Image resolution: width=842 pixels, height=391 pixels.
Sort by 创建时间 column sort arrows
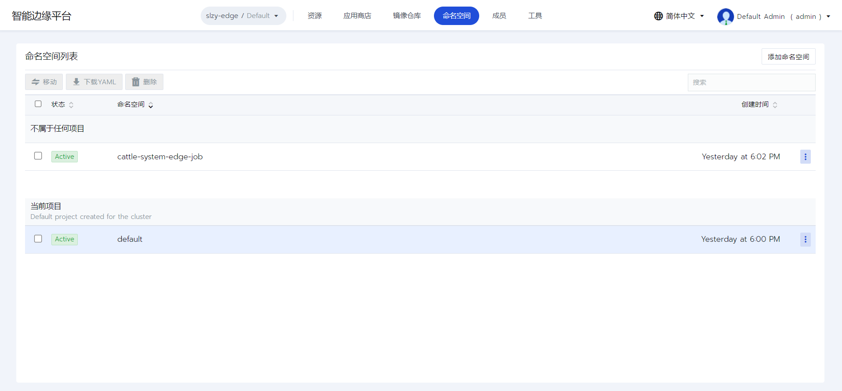click(775, 105)
